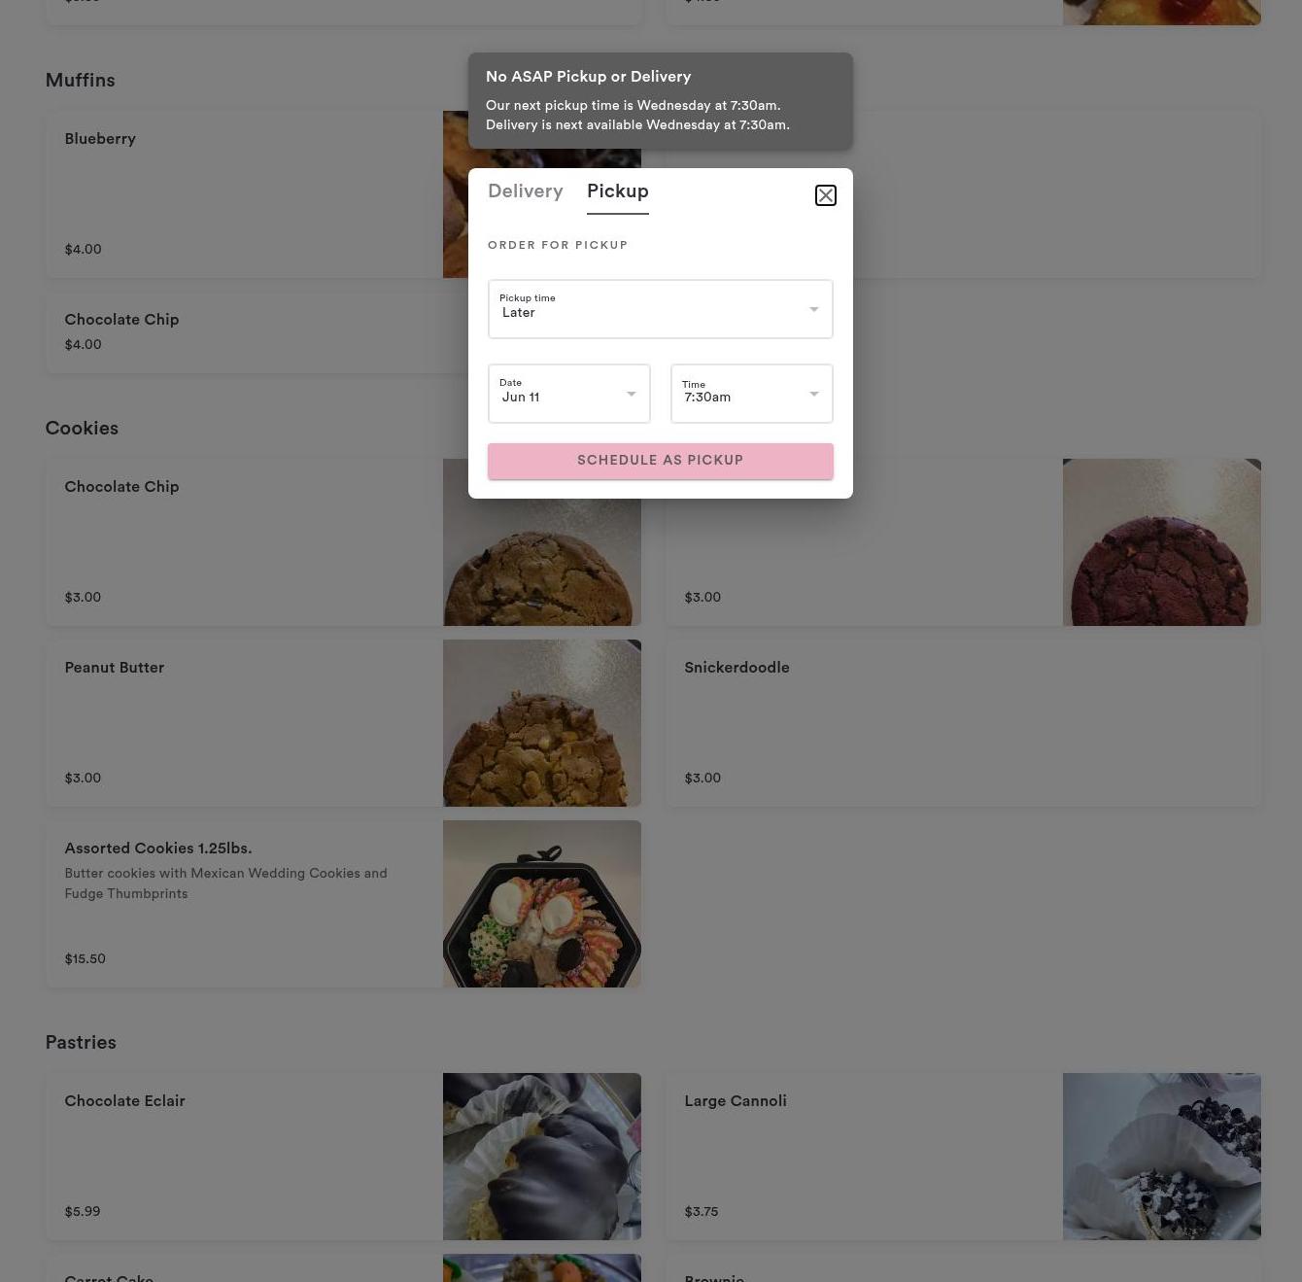Click the Schedule as Pickup button
1302x1282 pixels.
coord(660,461)
